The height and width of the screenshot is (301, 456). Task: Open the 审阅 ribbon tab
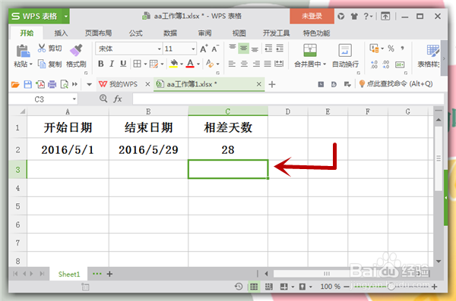point(204,33)
